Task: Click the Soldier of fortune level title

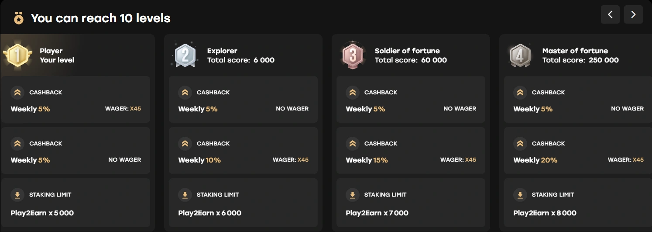Action: 407,51
